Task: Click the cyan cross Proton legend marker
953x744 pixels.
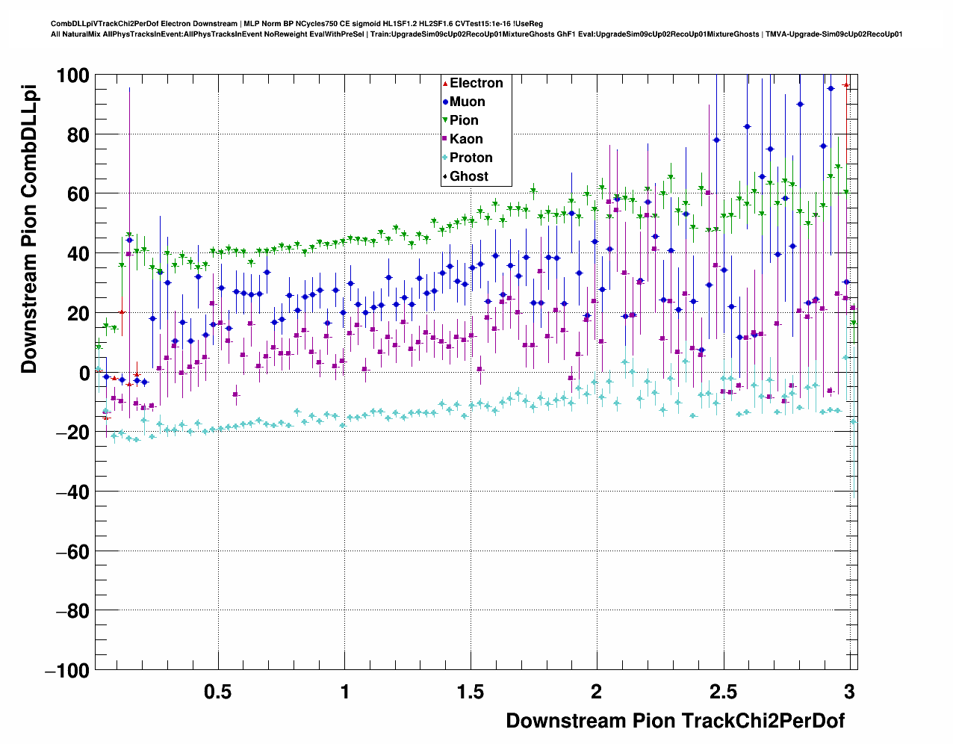Action: point(445,158)
